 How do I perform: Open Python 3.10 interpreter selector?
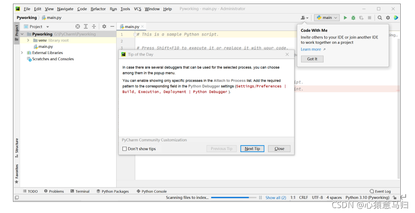pyautogui.click(x=367, y=197)
